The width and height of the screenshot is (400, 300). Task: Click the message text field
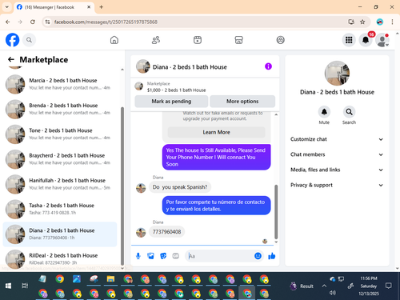pos(220,256)
